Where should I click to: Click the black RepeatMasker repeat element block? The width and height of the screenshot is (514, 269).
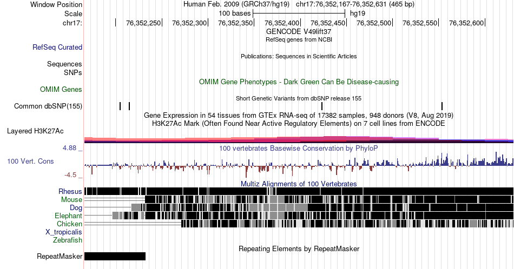(x=115, y=256)
